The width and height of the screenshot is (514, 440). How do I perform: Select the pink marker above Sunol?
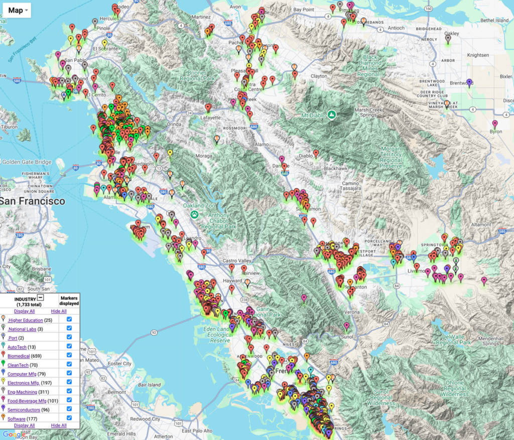tap(347, 326)
